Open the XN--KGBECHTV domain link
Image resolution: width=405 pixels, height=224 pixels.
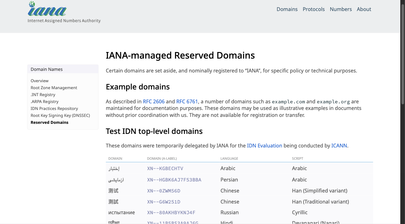point(165,169)
